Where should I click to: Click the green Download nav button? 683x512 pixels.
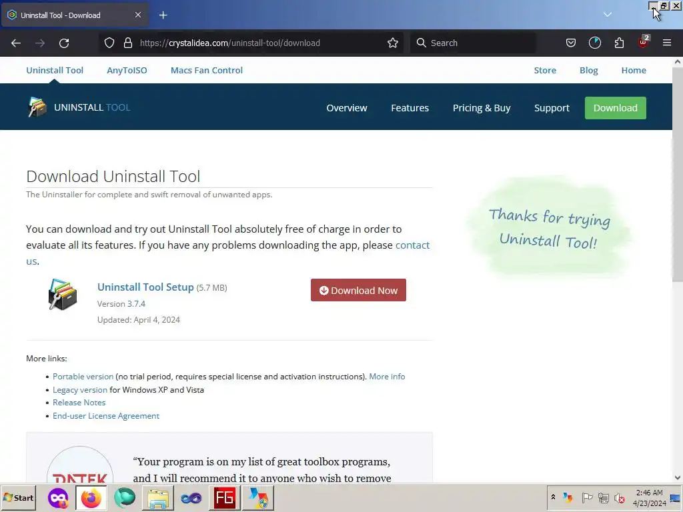[615, 107]
